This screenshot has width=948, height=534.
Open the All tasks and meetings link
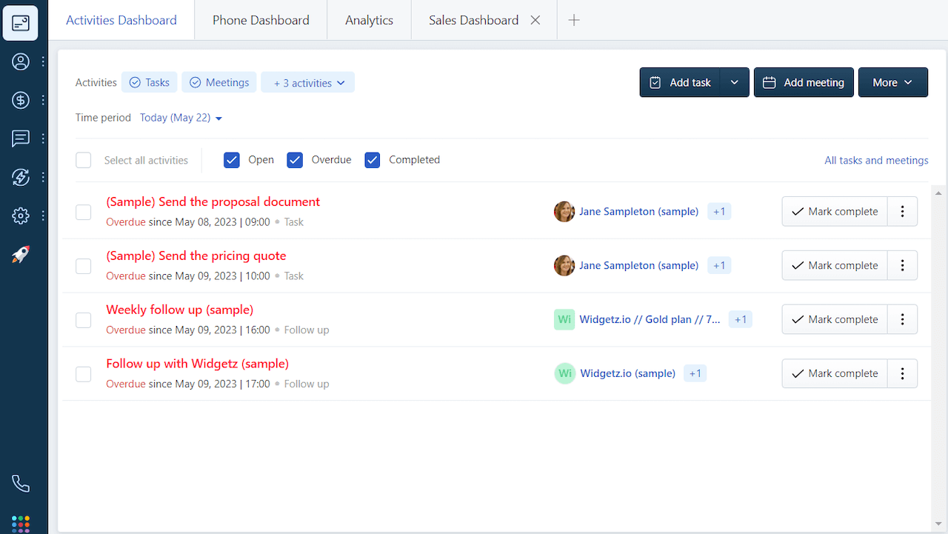tap(876, 160)
